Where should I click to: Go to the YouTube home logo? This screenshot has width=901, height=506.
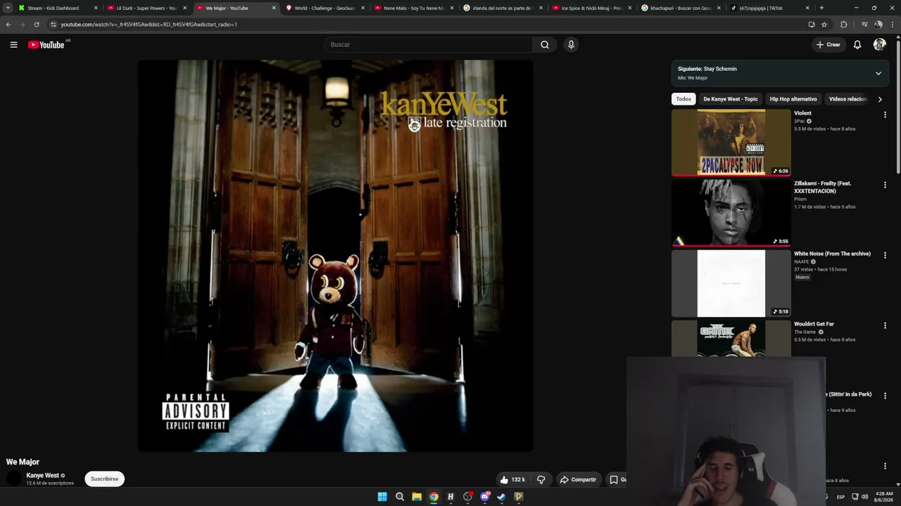[x=46, y=44]
